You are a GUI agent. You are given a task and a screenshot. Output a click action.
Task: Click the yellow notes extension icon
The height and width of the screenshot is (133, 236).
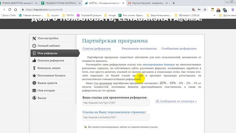coord(212,10)
